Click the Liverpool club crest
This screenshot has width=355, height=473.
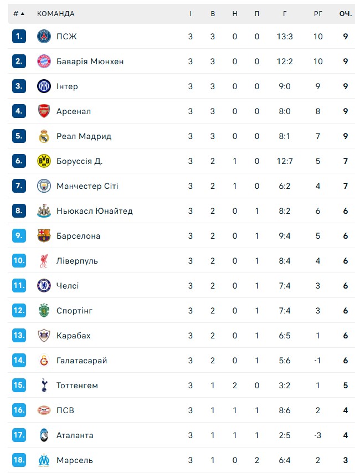click(x=44, y=261)
